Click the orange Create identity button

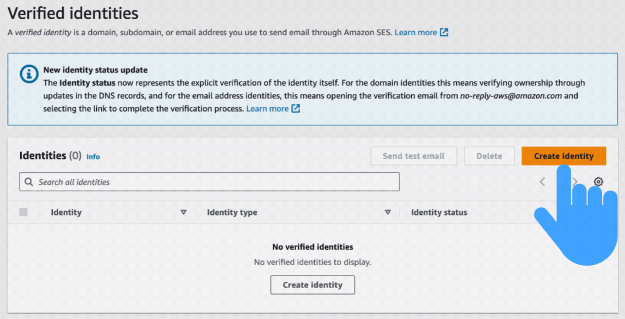[x=563, y=155]
